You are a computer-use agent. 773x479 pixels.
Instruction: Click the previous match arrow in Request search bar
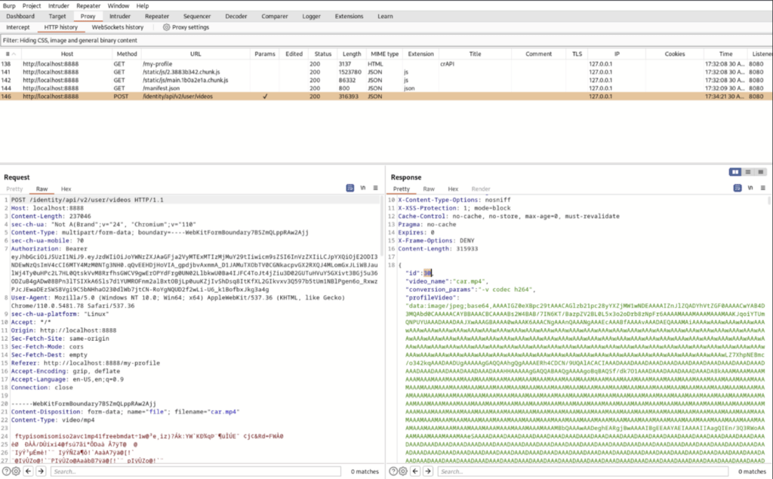[x=27, y=471]
